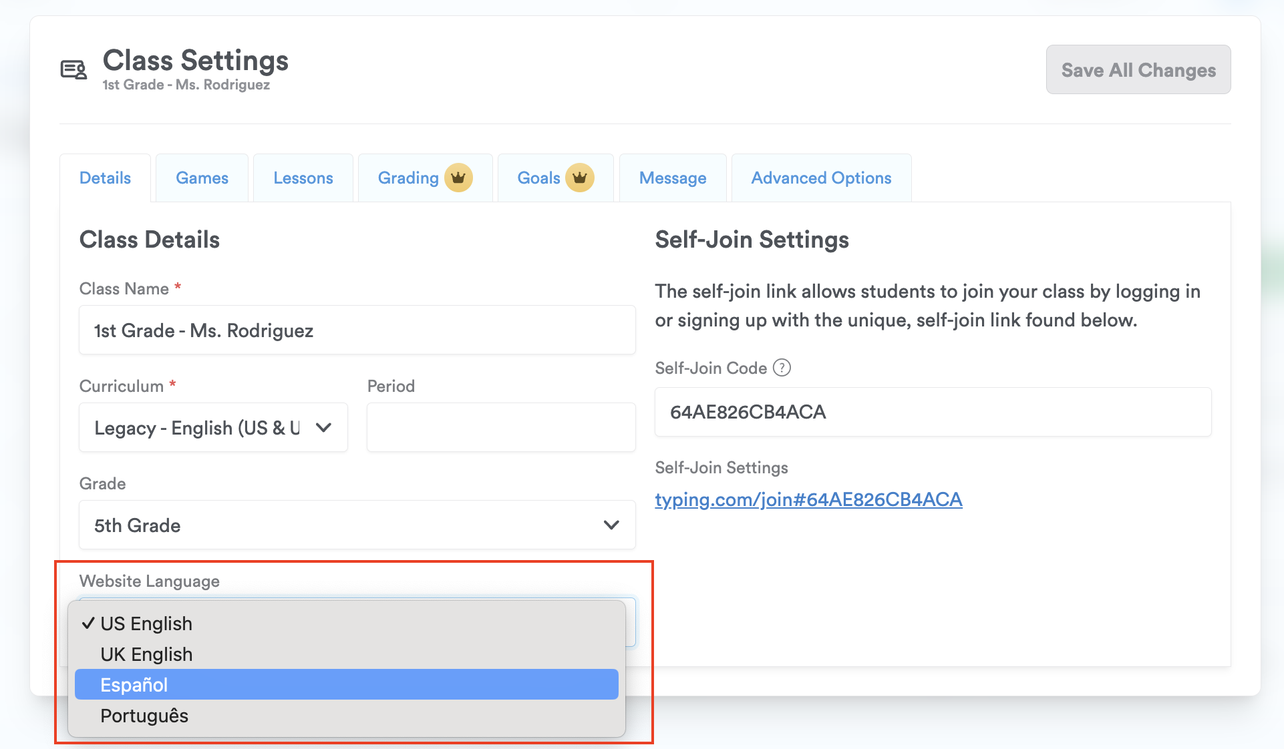Open the Lessons tab

(303, 178)
